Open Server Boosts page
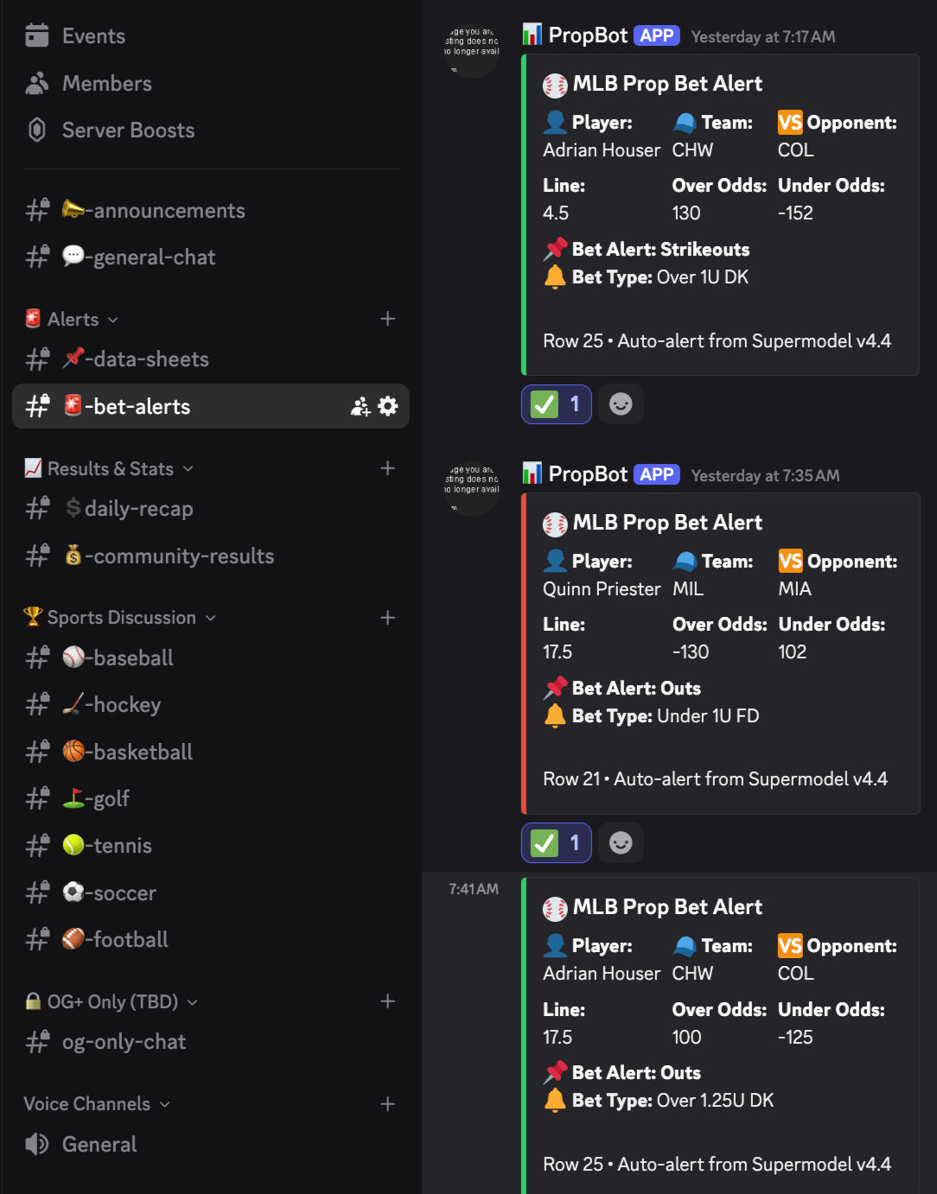Screen dimensions: 937x1194 128,130
